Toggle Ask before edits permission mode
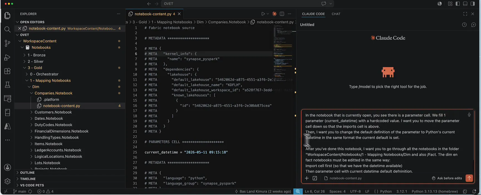481x195 pixels. [447, 178]
